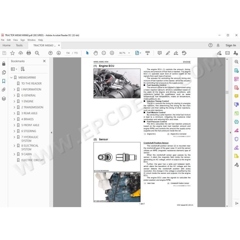Open the Help menu
This screenshot has height=240, width=240.
click(x=40, y=40)
